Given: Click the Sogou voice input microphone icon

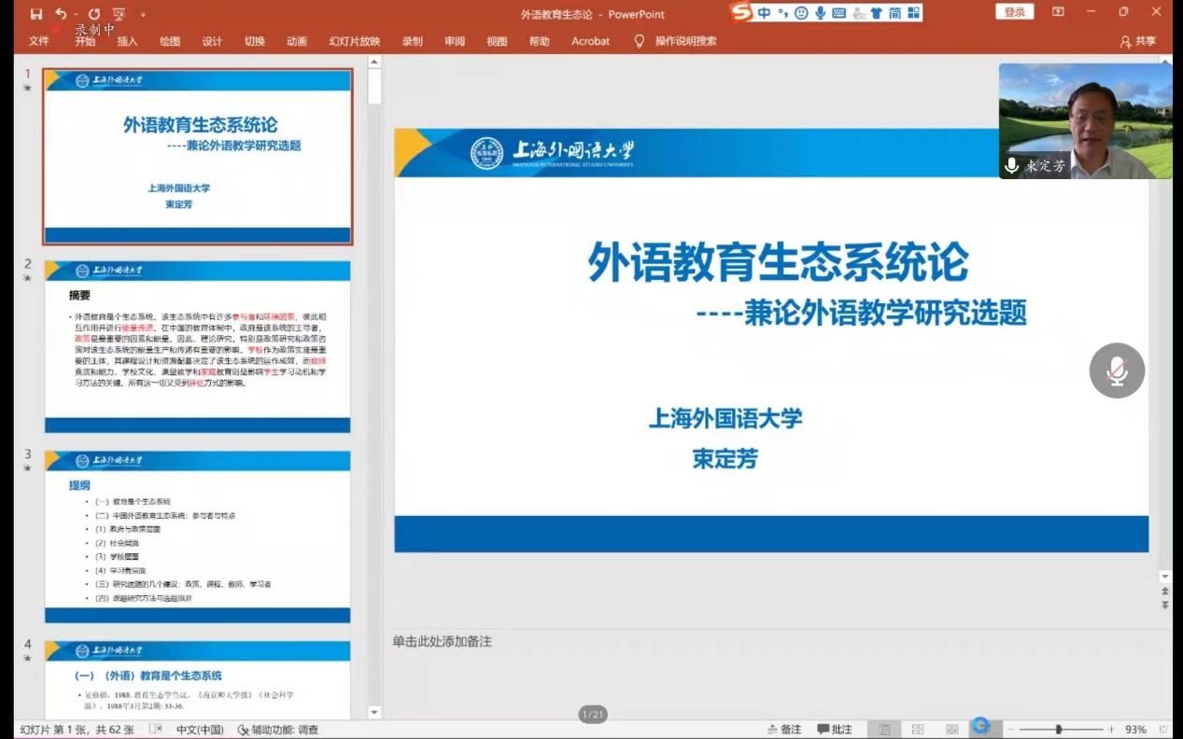Looking at the screenshot, I should coord(820,13).
